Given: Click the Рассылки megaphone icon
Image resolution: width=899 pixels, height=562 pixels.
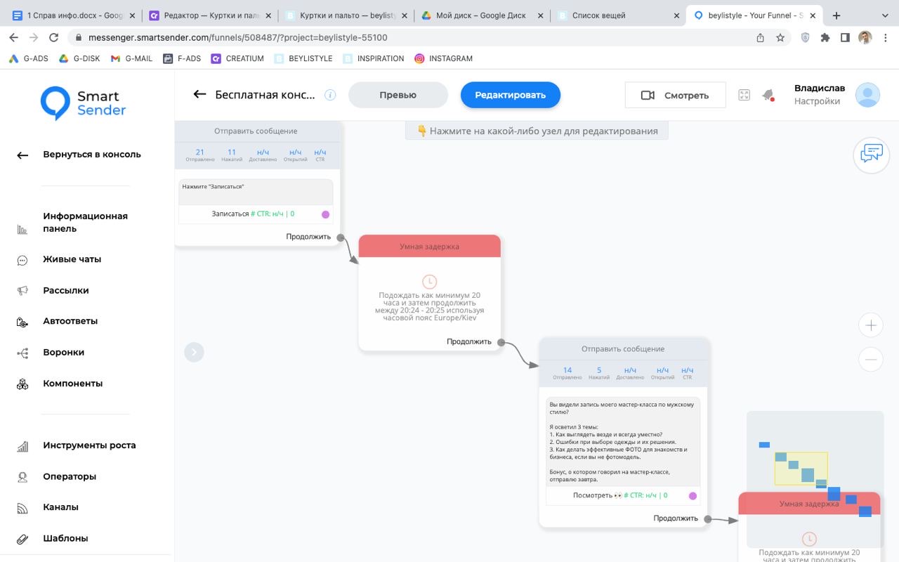Looking at the screenshot, I should pyautogui.click(x=22, y=291).
